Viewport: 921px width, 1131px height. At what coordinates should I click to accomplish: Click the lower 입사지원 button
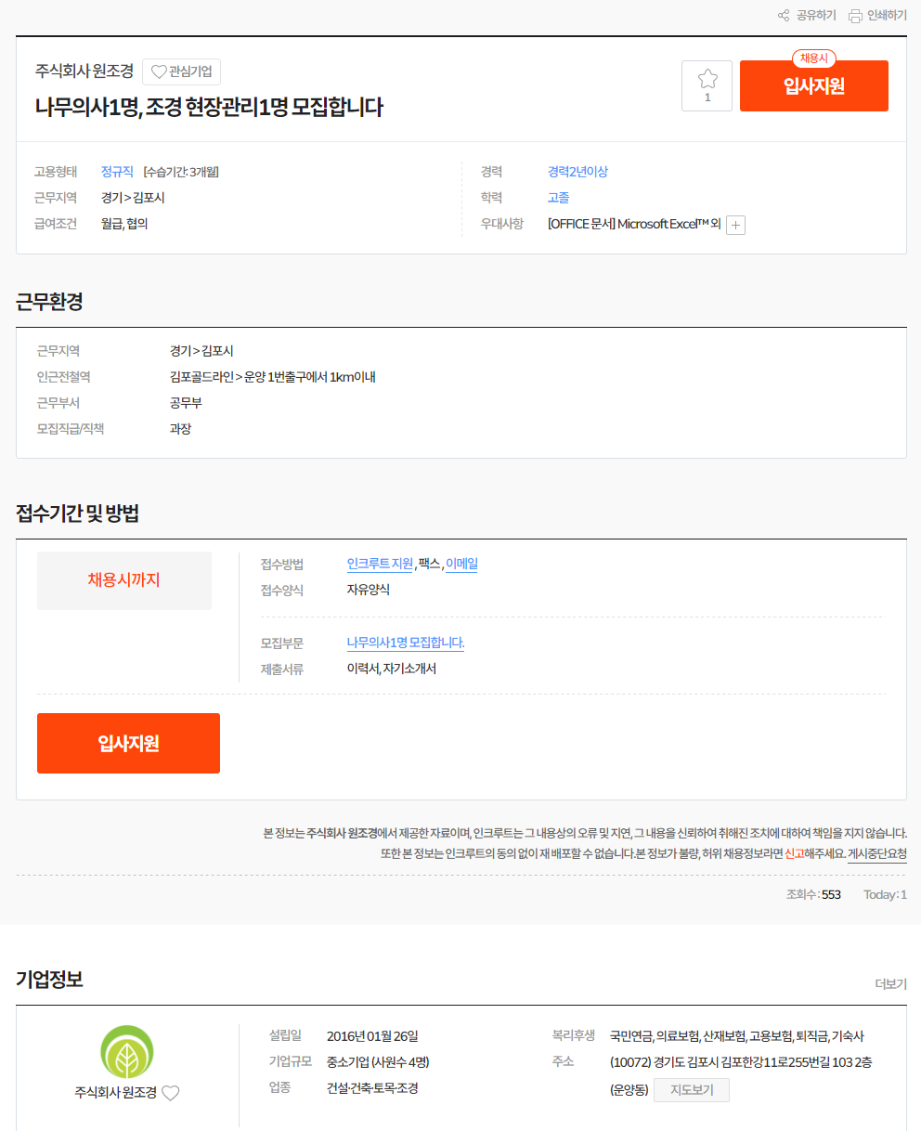tap(128, 743)
